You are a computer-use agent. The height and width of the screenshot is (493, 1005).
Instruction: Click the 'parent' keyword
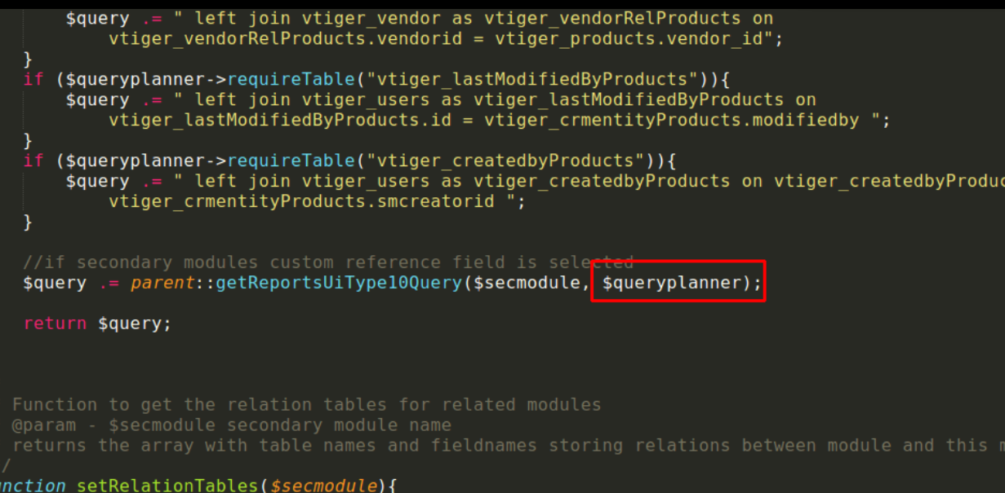click(x=162, y=283)
